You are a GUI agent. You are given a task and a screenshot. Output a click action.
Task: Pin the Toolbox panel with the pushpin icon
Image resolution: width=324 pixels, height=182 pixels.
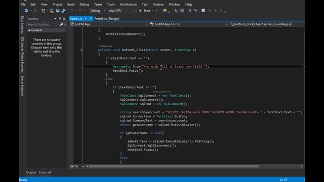coord(60,19)
